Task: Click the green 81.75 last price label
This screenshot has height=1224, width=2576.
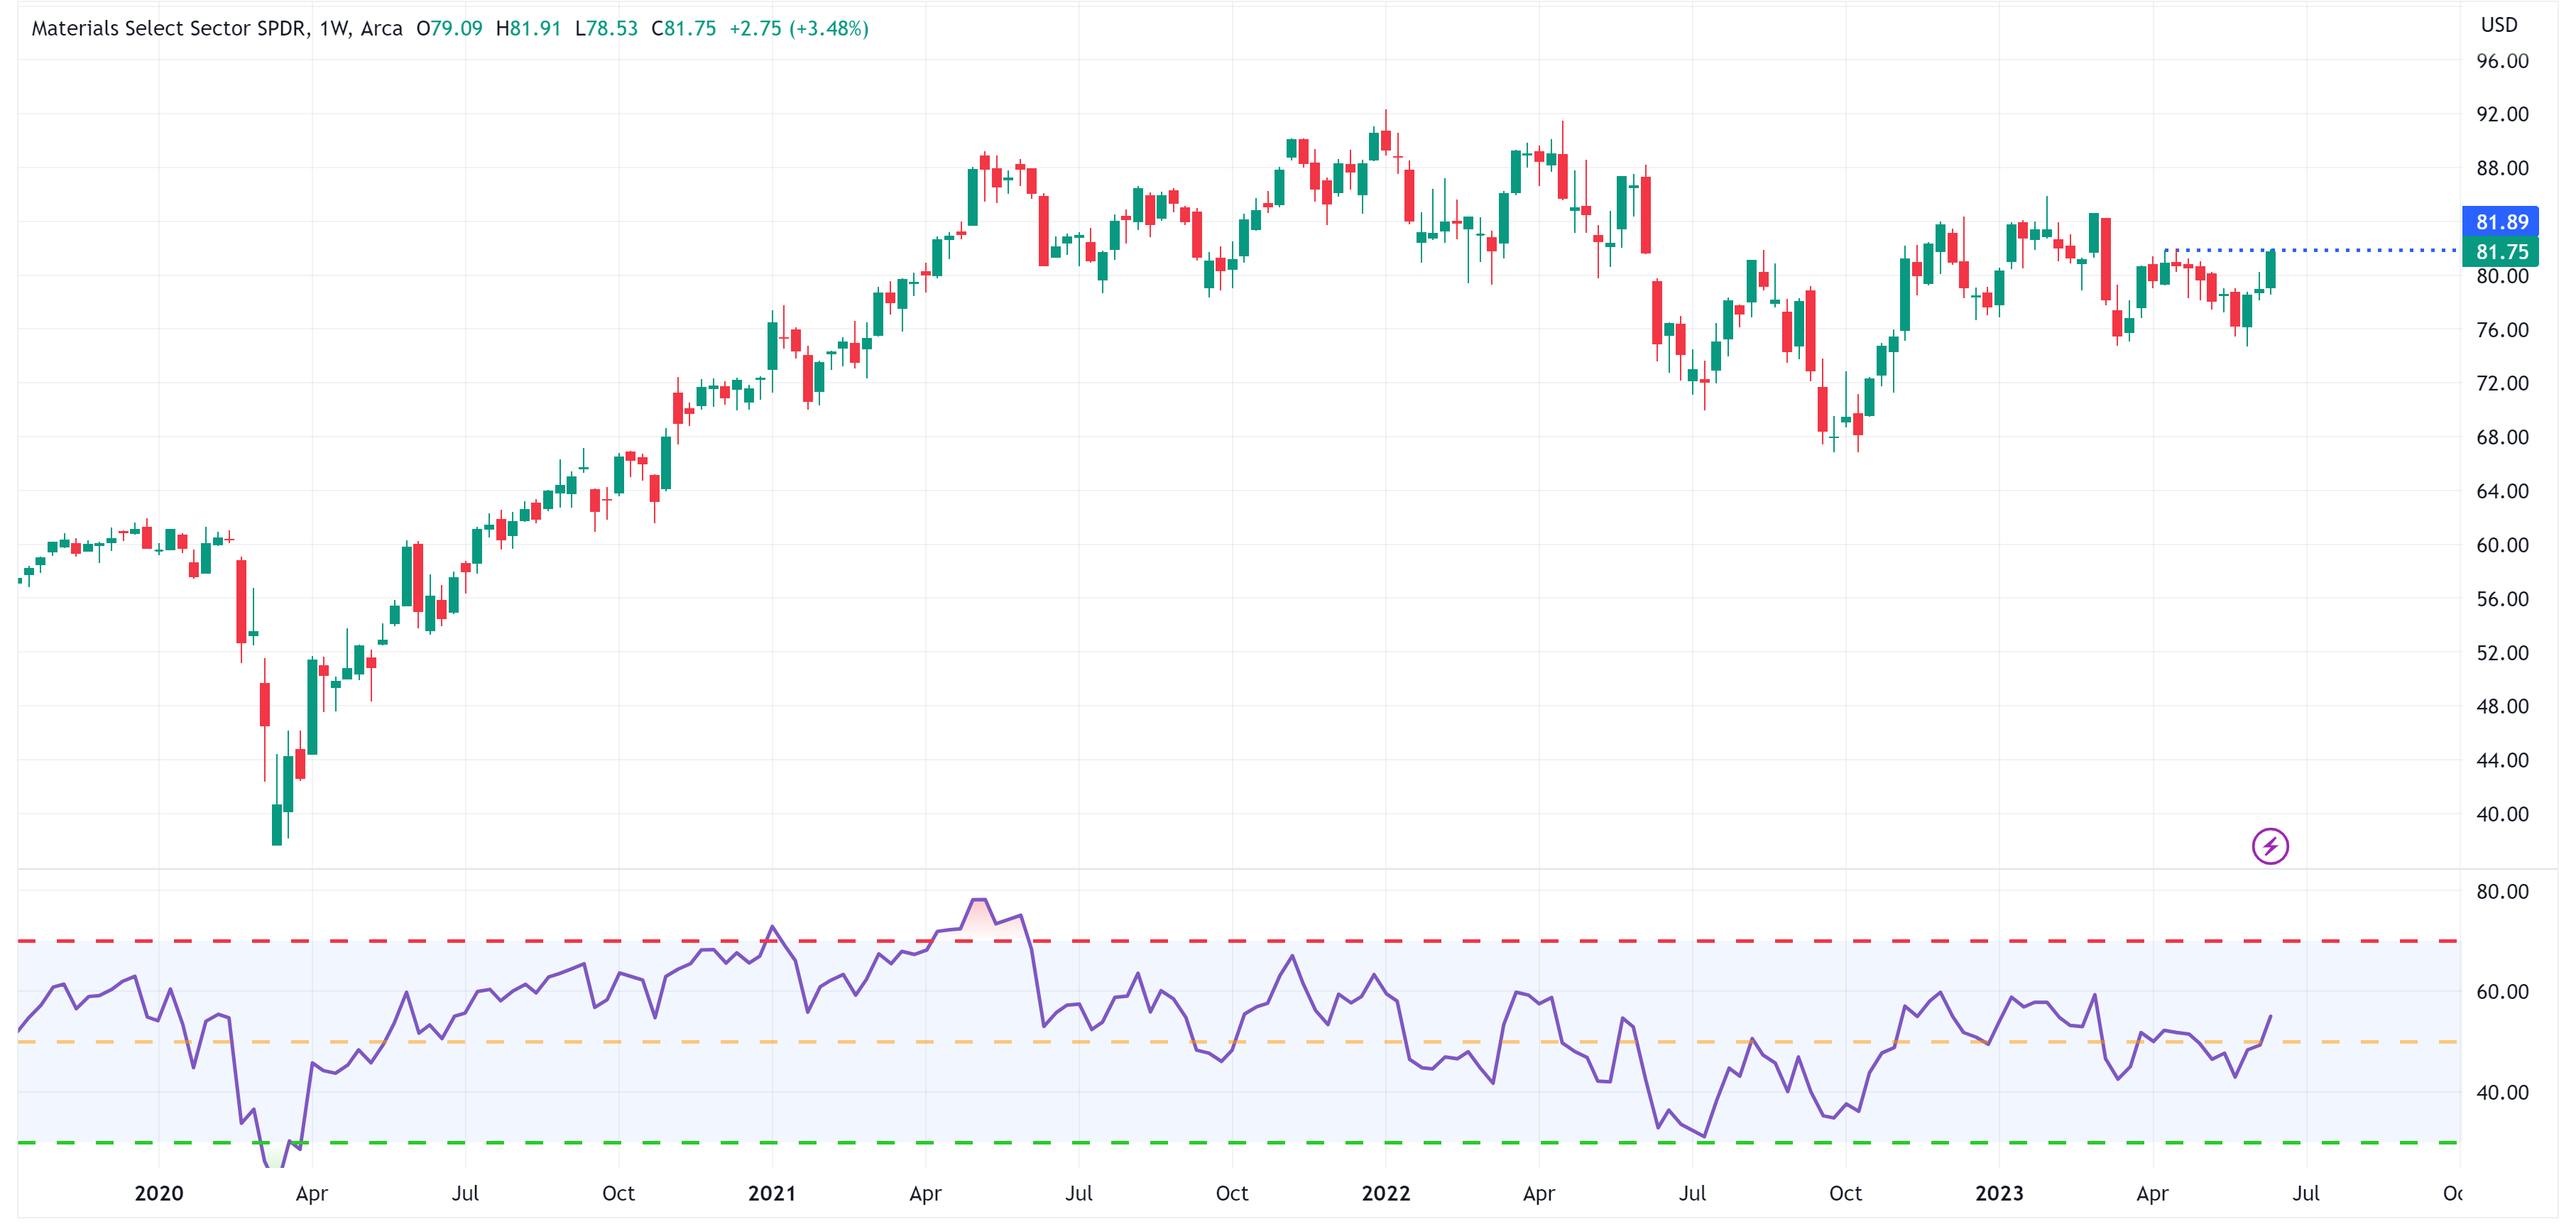Action: coord(2499,251)
